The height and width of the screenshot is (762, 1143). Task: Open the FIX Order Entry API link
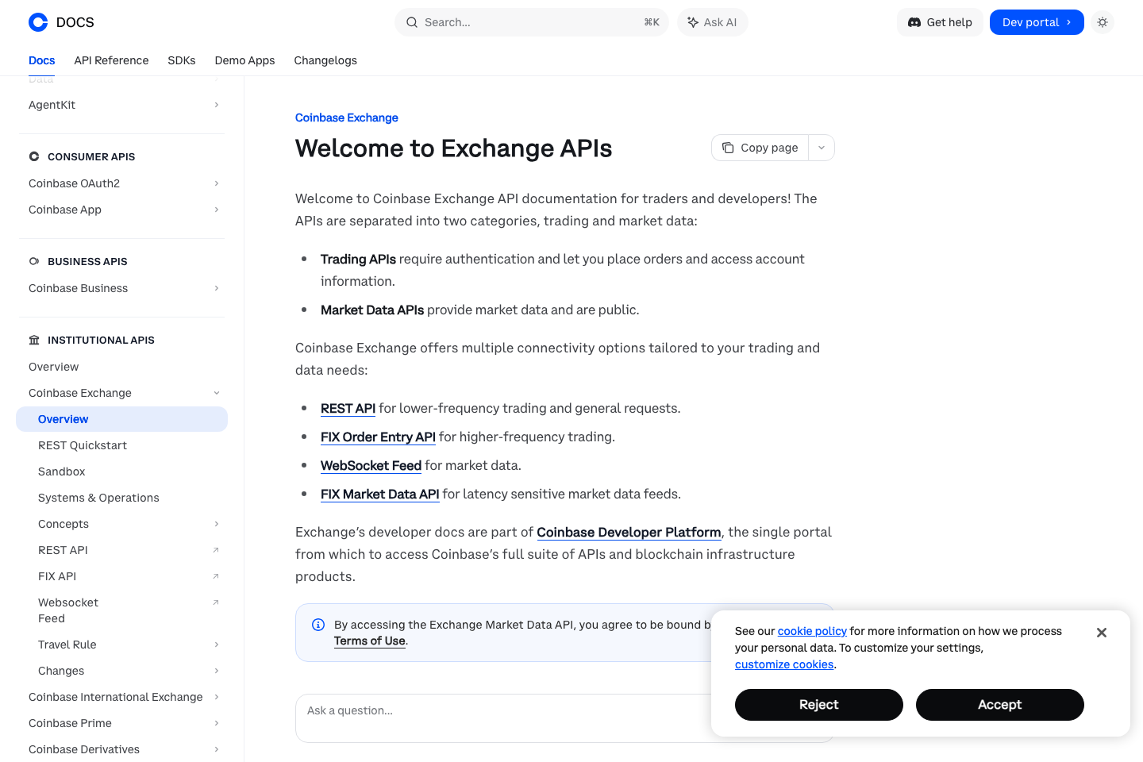click(378, 437)
